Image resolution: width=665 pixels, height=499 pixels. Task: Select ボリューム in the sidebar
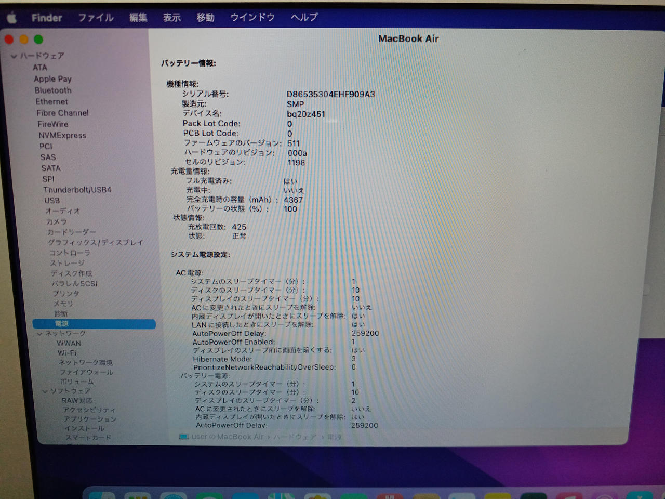point(77,382)
